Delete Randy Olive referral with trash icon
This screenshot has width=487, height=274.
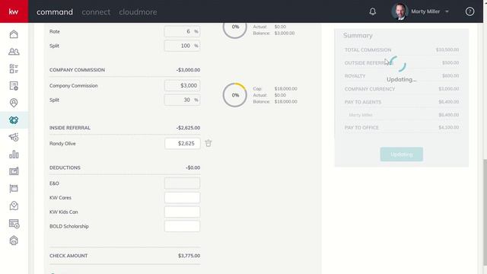[x=208, y=143]
